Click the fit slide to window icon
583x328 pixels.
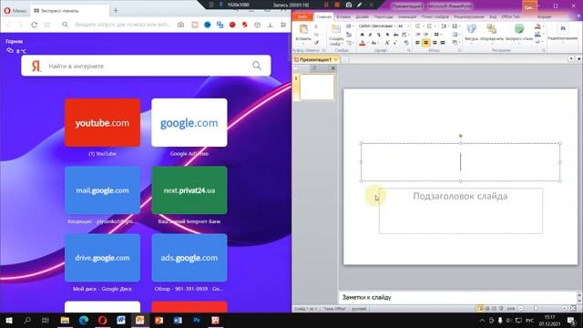point(573,308)
